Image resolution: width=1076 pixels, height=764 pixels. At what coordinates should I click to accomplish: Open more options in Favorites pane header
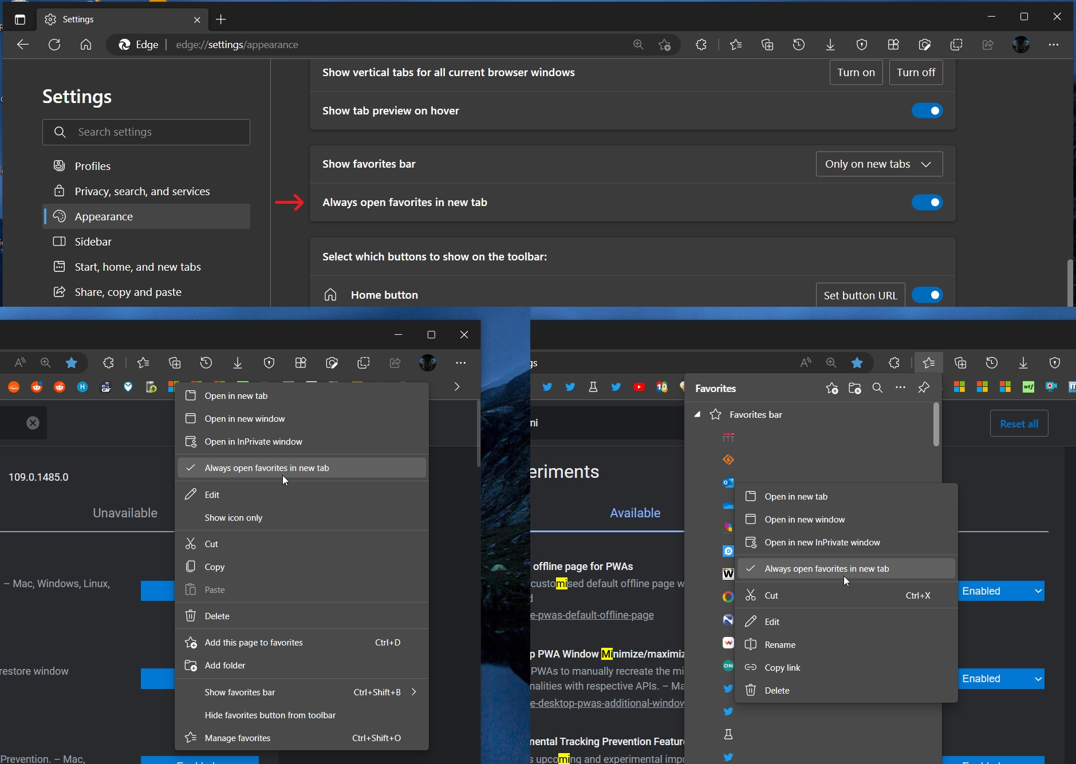point(901,388)
